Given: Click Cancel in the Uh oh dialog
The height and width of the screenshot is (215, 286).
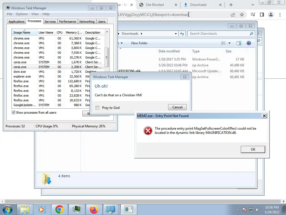Looking at the screenshot, I should click(x=177, y=107).
